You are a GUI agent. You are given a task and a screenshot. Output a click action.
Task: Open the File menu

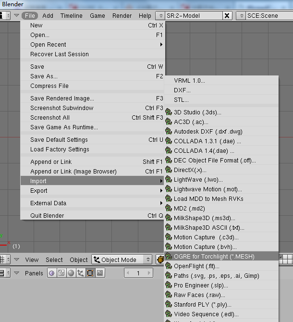[30, 15]
